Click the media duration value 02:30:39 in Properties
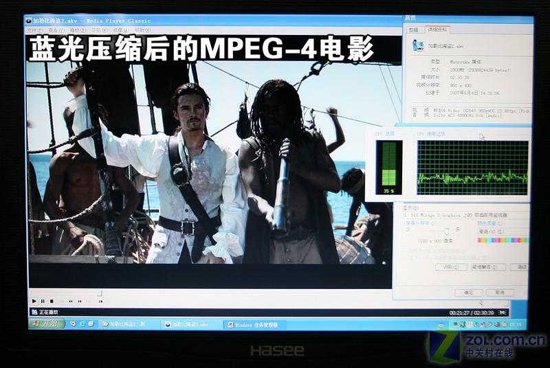The image size is (550, 368). point(460,78)
